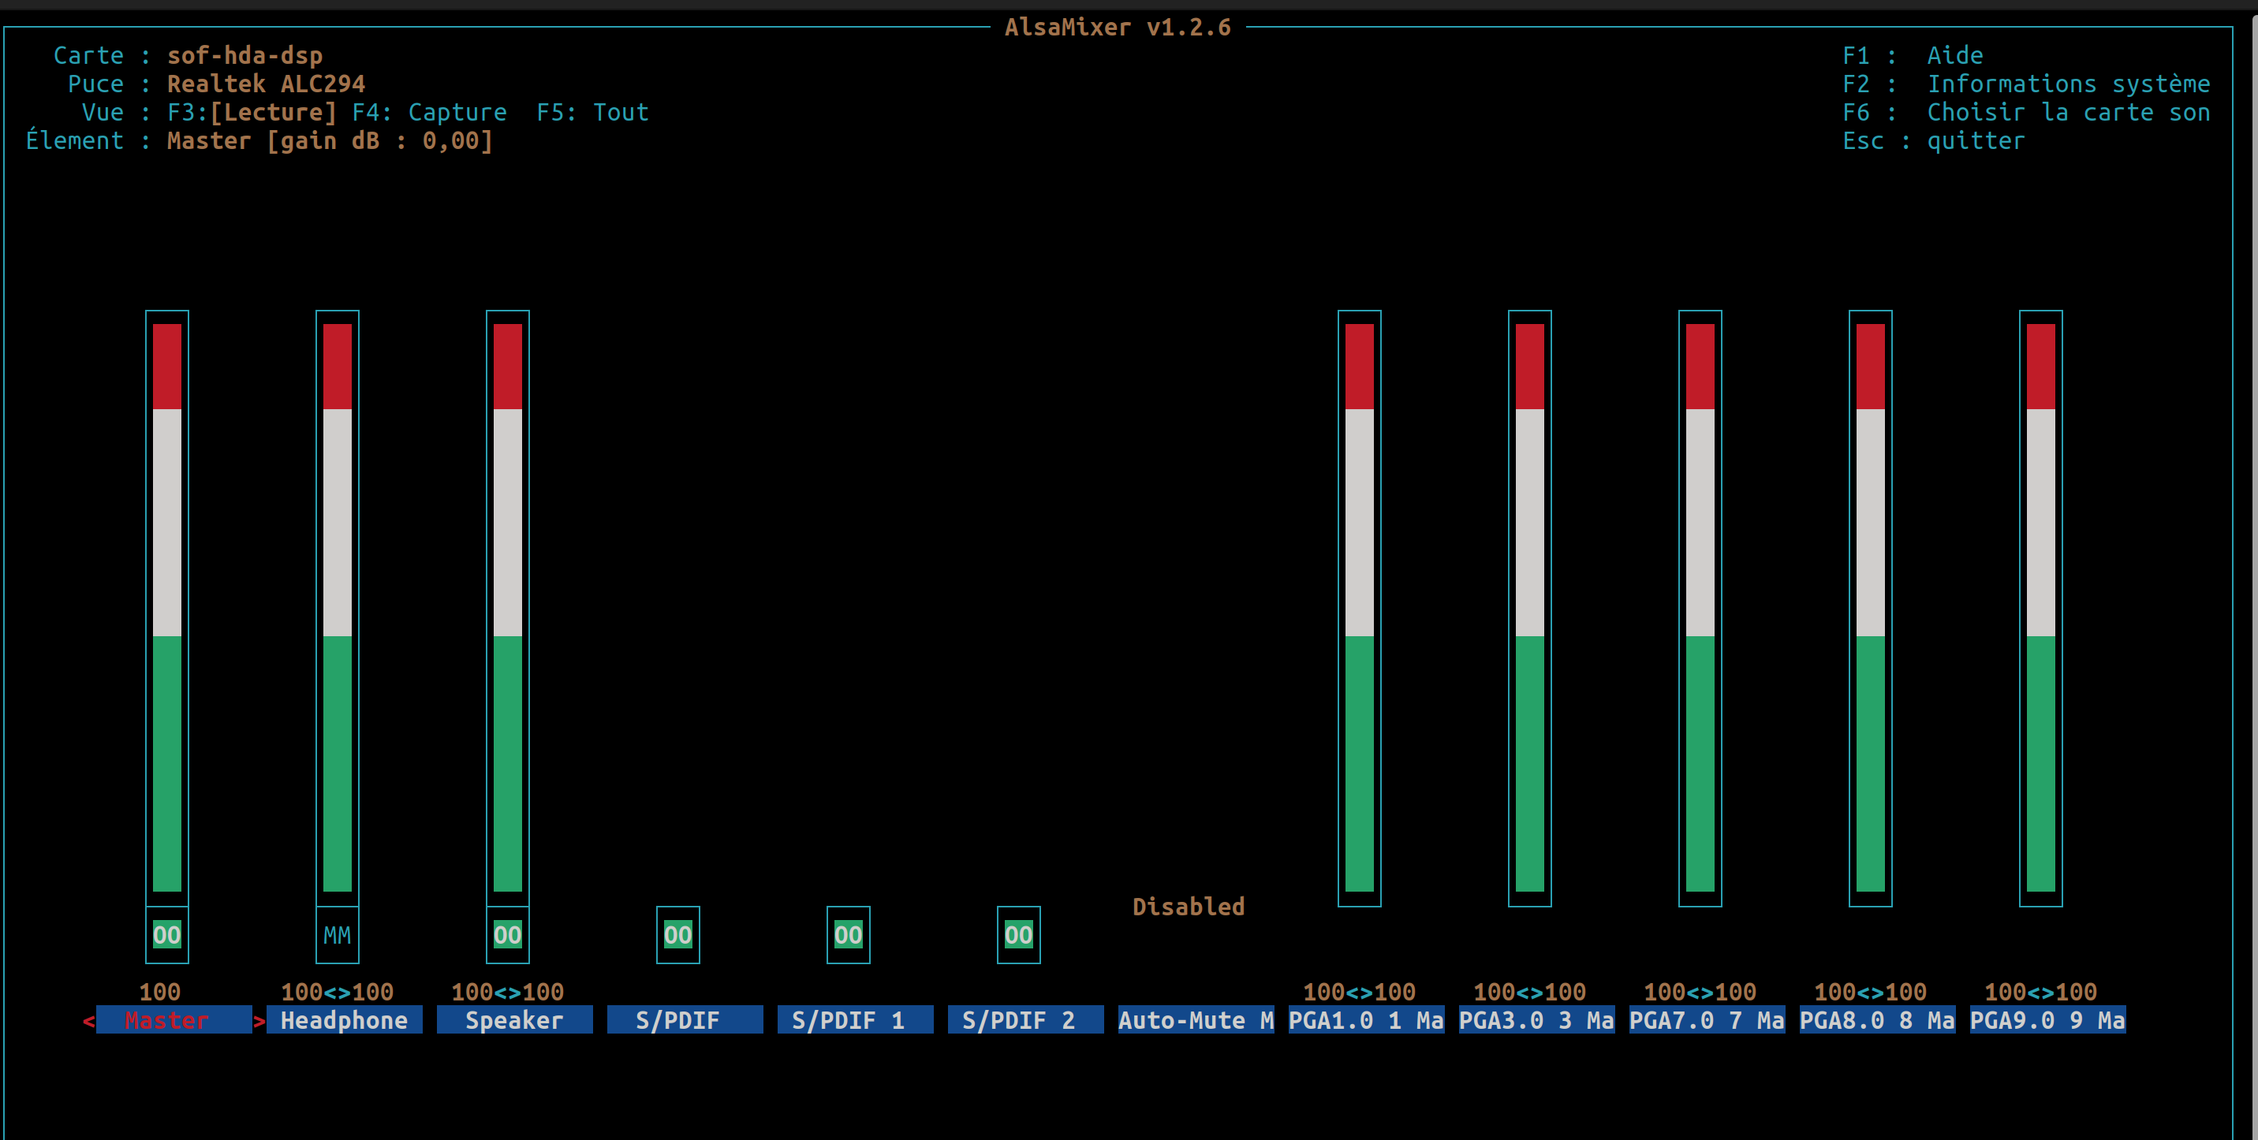2258x1140 pixels.
Task: Click the right arrow next to Master
Action: [259, 1020]
